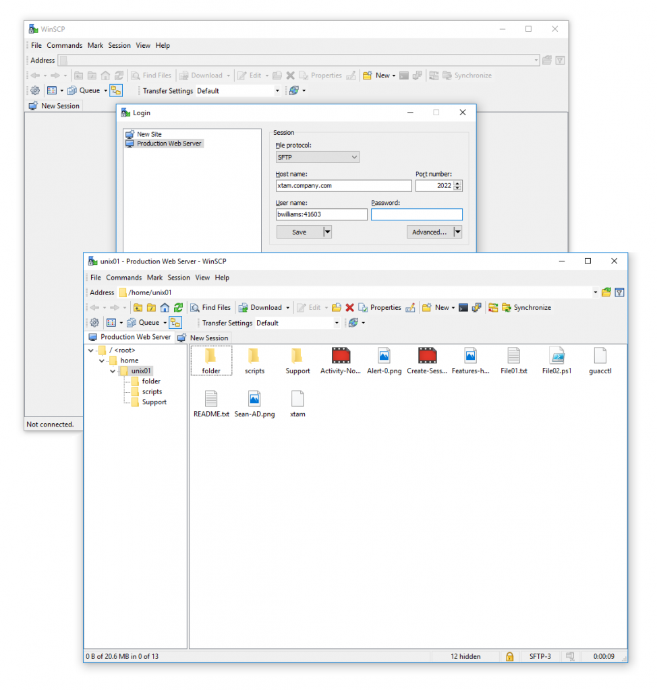657x690 pixels.
Task: Open the Commands menu in the unix01 window
Action: 123,278
